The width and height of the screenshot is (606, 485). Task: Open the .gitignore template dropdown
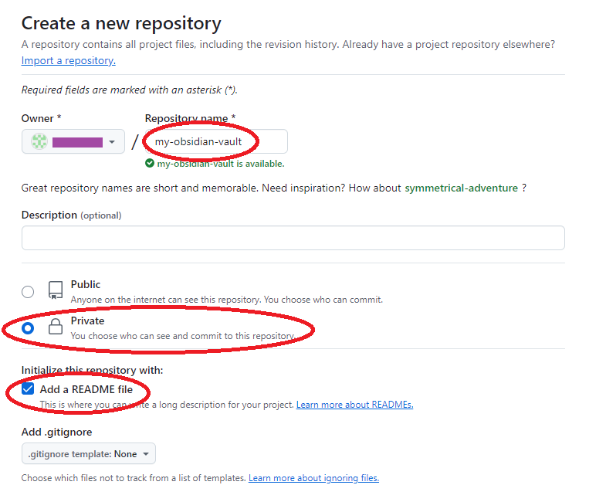click(89, 453)
